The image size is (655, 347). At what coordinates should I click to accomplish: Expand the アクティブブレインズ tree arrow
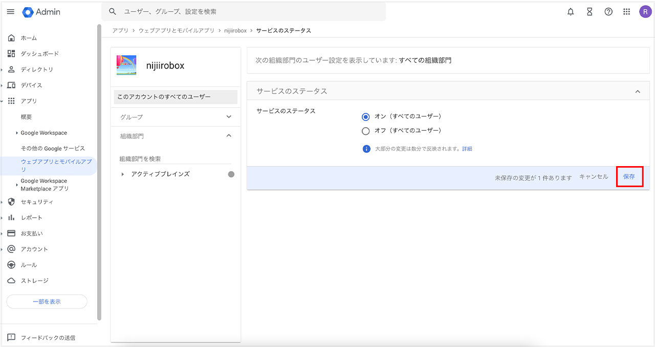123,174
